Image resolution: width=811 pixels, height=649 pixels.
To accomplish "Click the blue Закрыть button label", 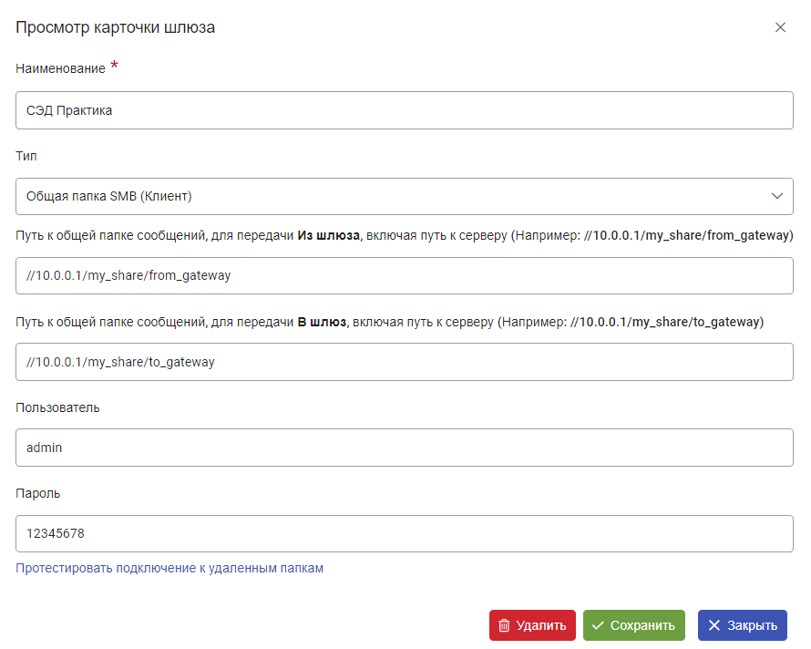I will 752,625.
